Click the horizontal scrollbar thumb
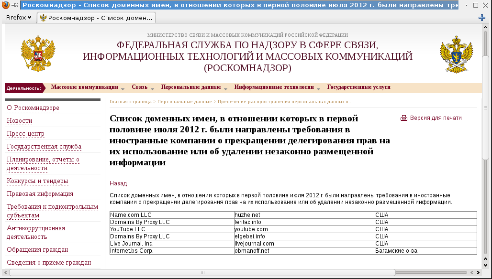 (x=202, y=272)
